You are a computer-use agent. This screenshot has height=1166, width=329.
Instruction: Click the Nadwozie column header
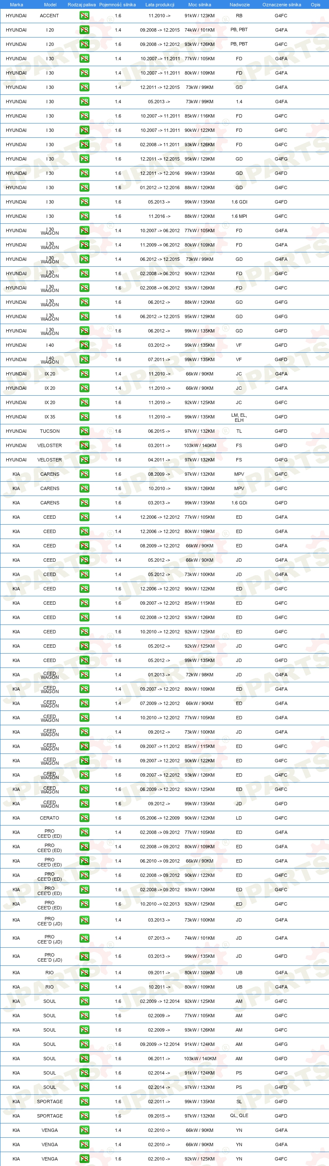(239, 5)
